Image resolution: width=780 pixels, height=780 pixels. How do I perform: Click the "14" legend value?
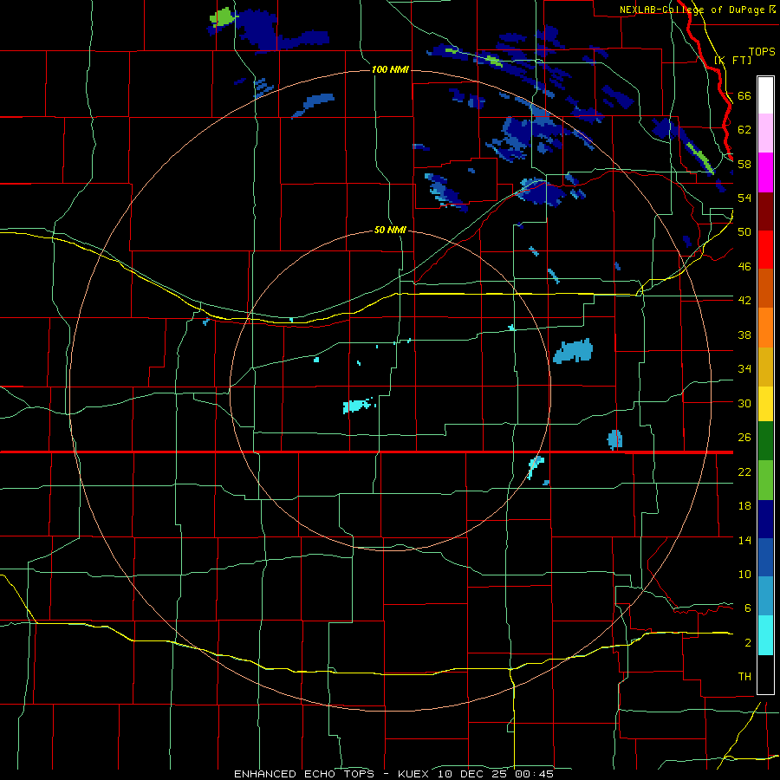click(744, 540)
